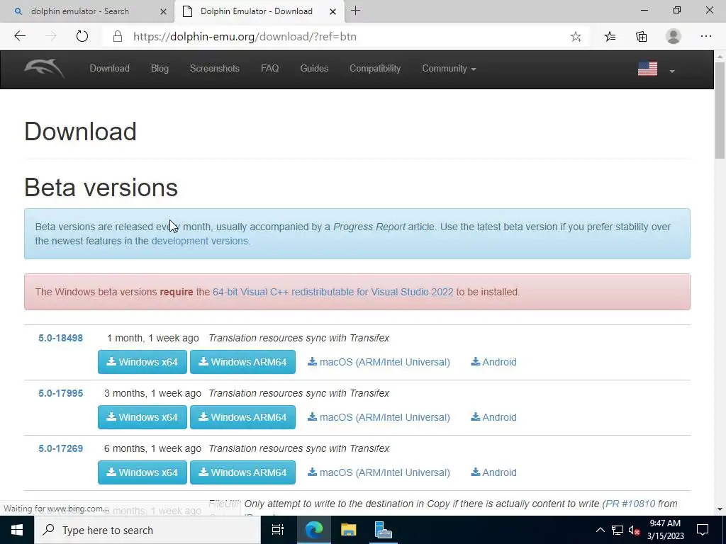Open Task View from the taskbar
The width and height of the screenshot is (726, 544).
pos(277,530)
